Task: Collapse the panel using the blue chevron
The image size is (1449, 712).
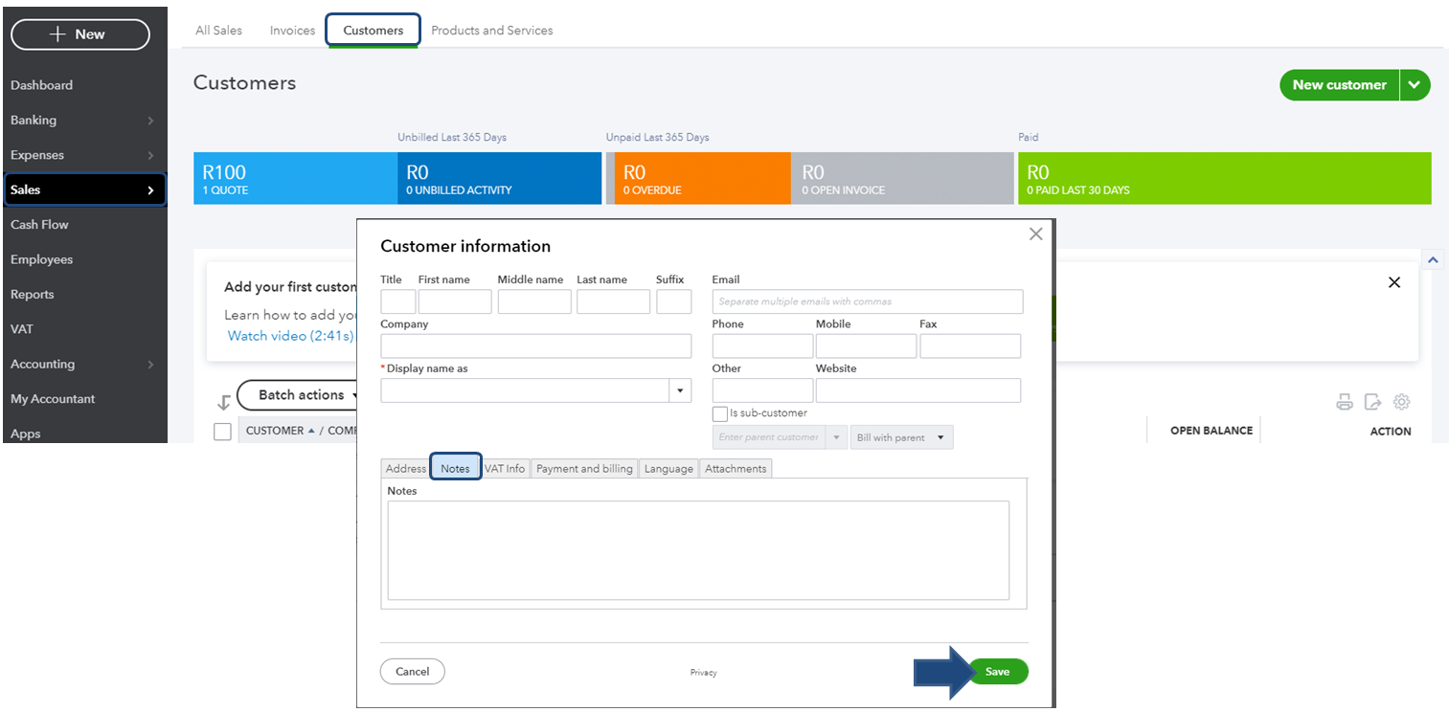Action: [1434, 260]
